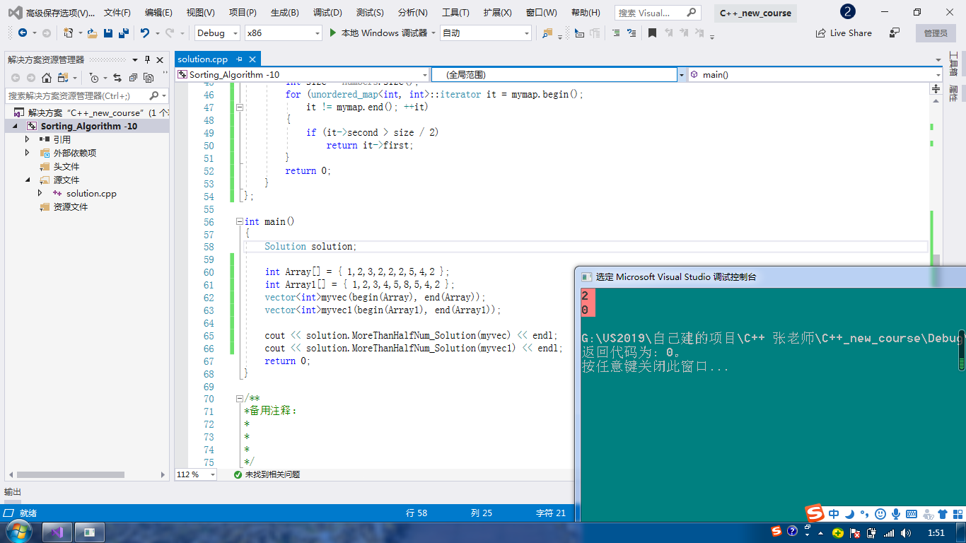Open the Sorting_Algorithm -10 project scope dropdown

pyautogui.click(x=425, y=75)
